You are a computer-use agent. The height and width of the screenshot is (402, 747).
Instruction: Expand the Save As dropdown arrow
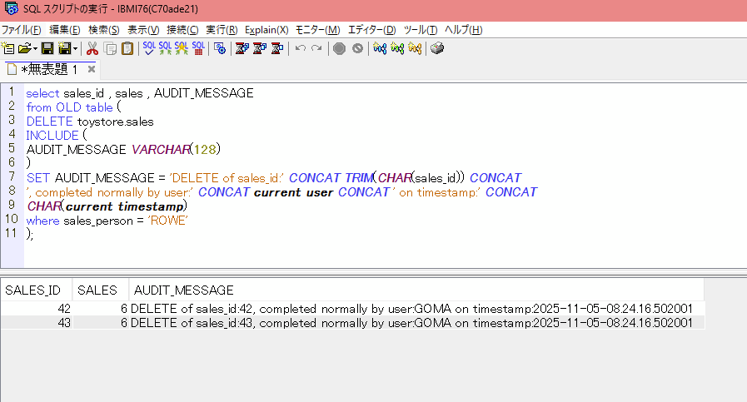coord(75,48)
